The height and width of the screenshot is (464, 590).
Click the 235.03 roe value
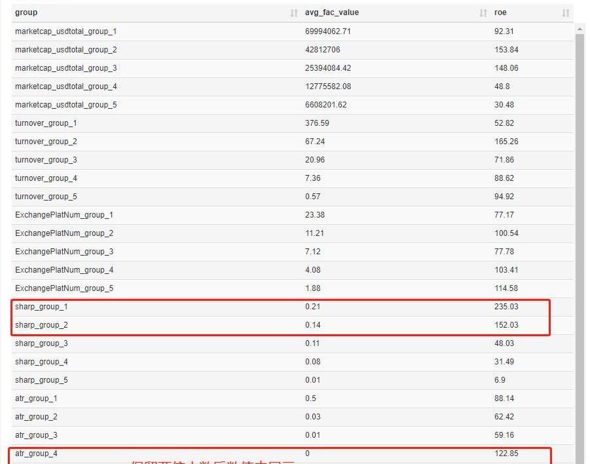click(506, 307)
